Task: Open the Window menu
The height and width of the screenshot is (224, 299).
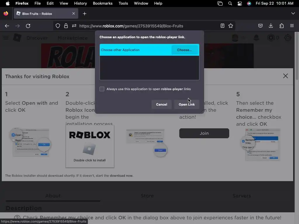Action: 141,3
